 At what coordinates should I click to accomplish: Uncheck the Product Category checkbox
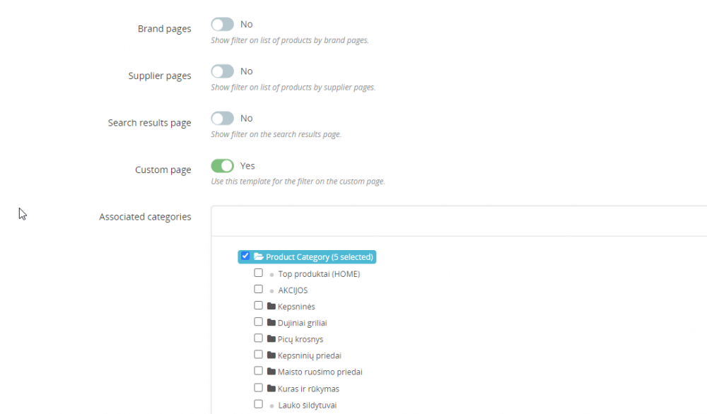[x=245, y=256]
